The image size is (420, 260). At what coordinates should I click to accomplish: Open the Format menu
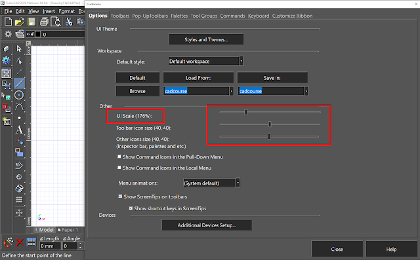coord(67,11)
